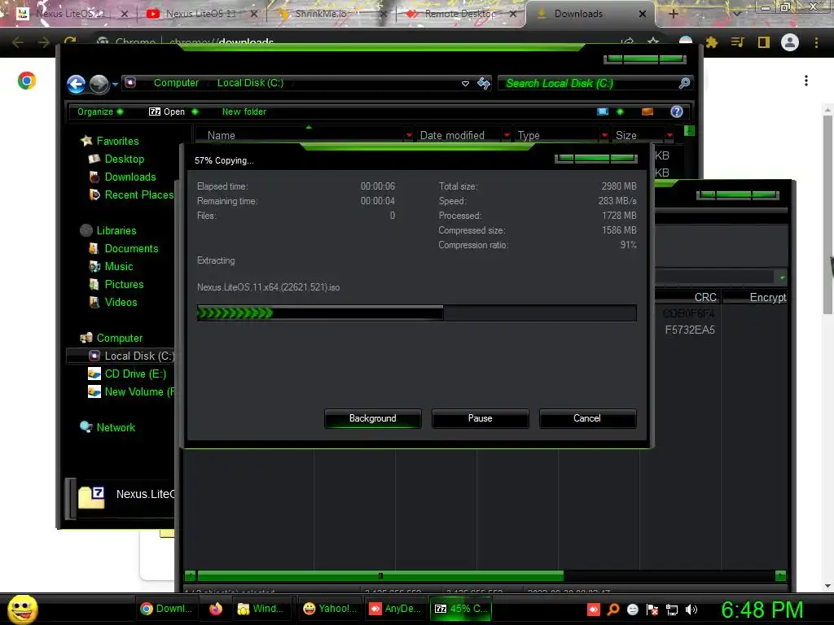Select the F5732EA5 CRC value row
Image resolution: width=834 pixels, height=625 pixels.
(x=689, y=330)
